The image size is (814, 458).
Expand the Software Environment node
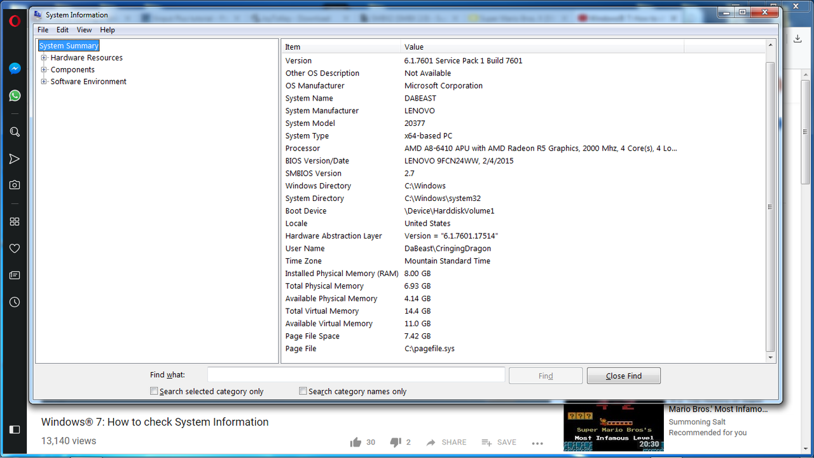point(44,81)
